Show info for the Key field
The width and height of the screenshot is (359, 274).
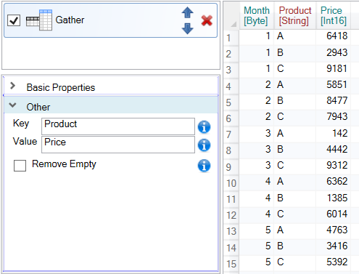point(204,127)
